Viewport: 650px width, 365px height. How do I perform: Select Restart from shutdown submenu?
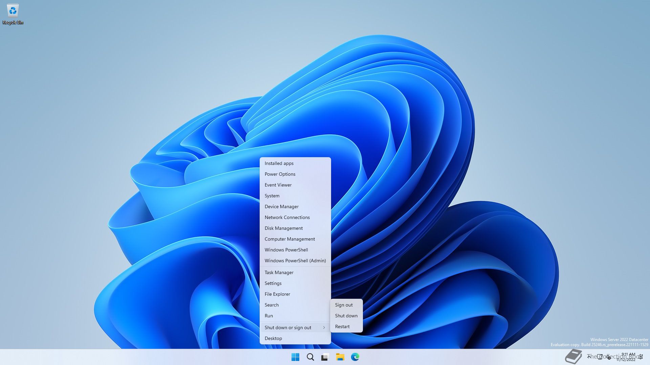point(342,326)
